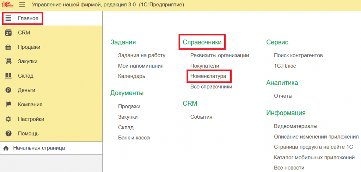Open Страница продукта на сайте 1С
This screenshot has width=361, height=172.
(313, 147)
